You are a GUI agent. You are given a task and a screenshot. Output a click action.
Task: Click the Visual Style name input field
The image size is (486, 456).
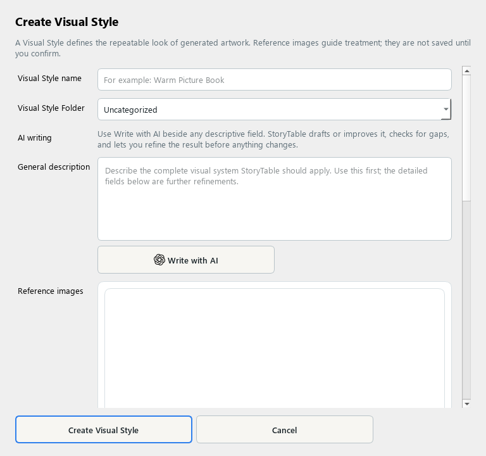tap(274, 80)
